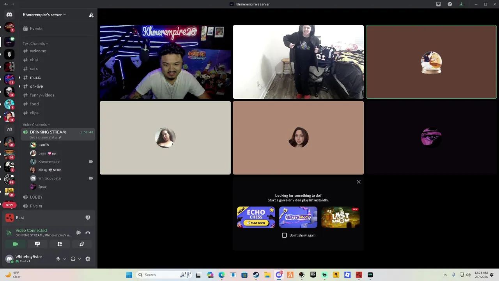Open Windows Start menu
Viewport: 499px width, 281px height.
click(129, 275)
